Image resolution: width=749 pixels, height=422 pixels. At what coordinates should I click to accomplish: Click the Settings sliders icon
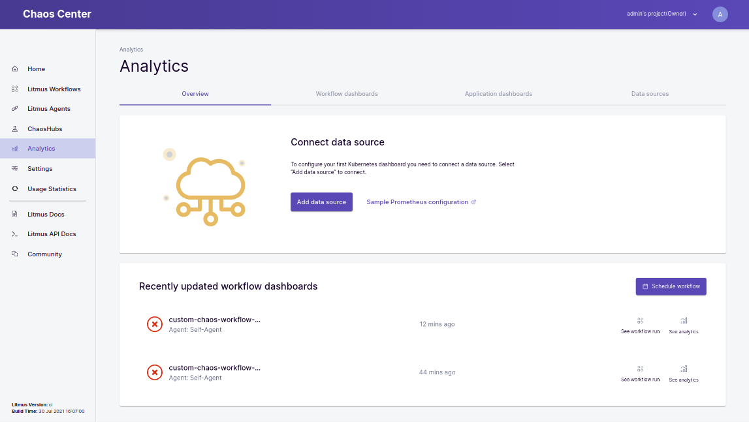click(x=15, y=169)
